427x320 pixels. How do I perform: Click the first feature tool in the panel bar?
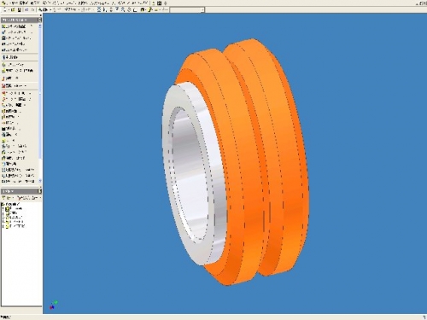[16, 26]
